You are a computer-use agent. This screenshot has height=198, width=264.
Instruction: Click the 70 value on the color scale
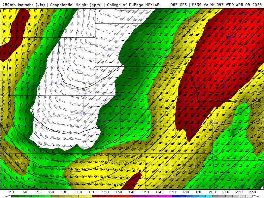[x=38, y=192]
